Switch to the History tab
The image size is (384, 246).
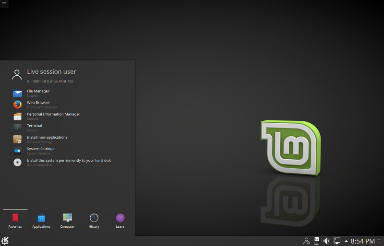coord(94,221)
